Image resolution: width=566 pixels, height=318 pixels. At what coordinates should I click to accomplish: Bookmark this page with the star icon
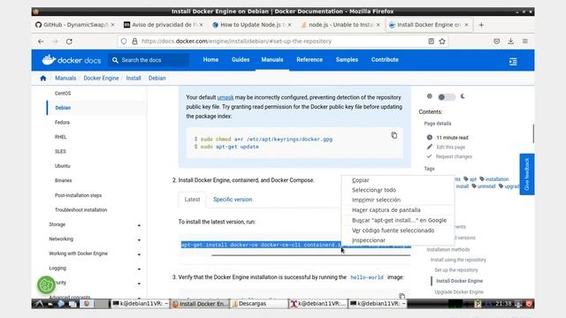click(442, 42)
